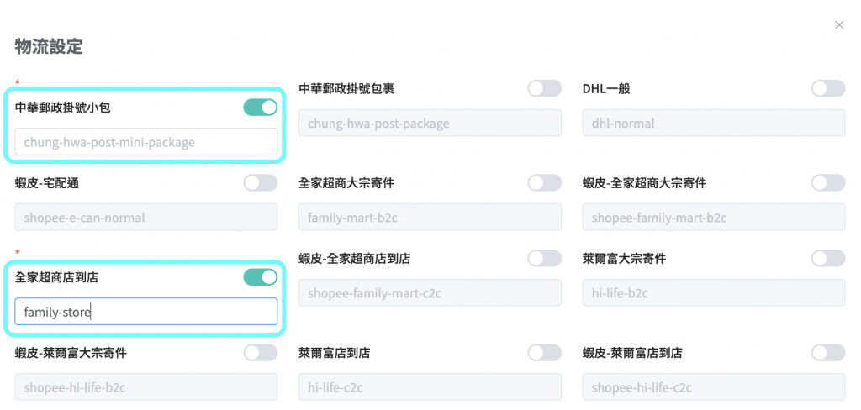This screenshot has width=861, height=410.
Task: Switch on 萊爾富大宗寄件 toggle
Action: click(x=828, y=258)
